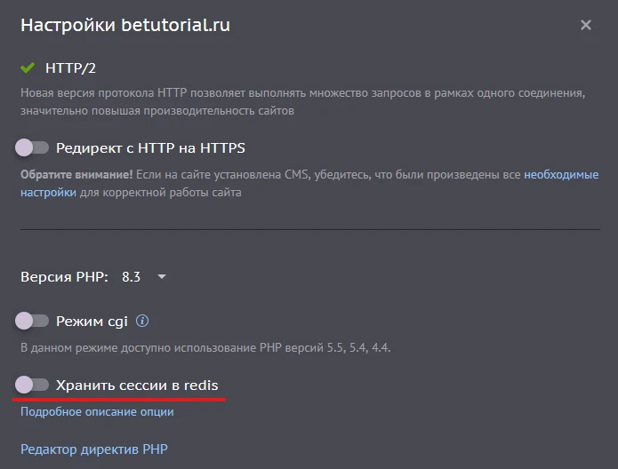Click the настройки link on the second line
The image size is (618, 469).
[x=48, y=192]
